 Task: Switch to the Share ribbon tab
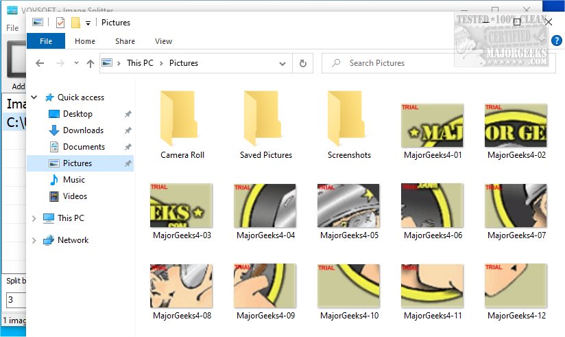[125, 41]
